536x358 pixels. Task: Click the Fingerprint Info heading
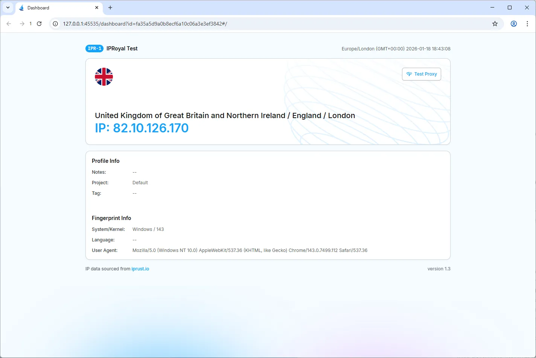111,218
